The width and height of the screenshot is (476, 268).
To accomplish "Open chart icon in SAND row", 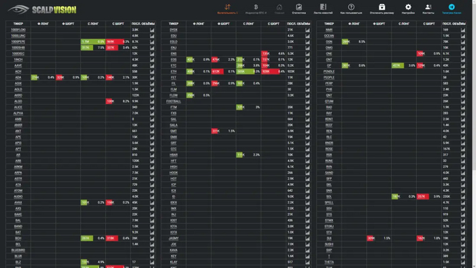I will pyautogui.click(x=463, y=173).
